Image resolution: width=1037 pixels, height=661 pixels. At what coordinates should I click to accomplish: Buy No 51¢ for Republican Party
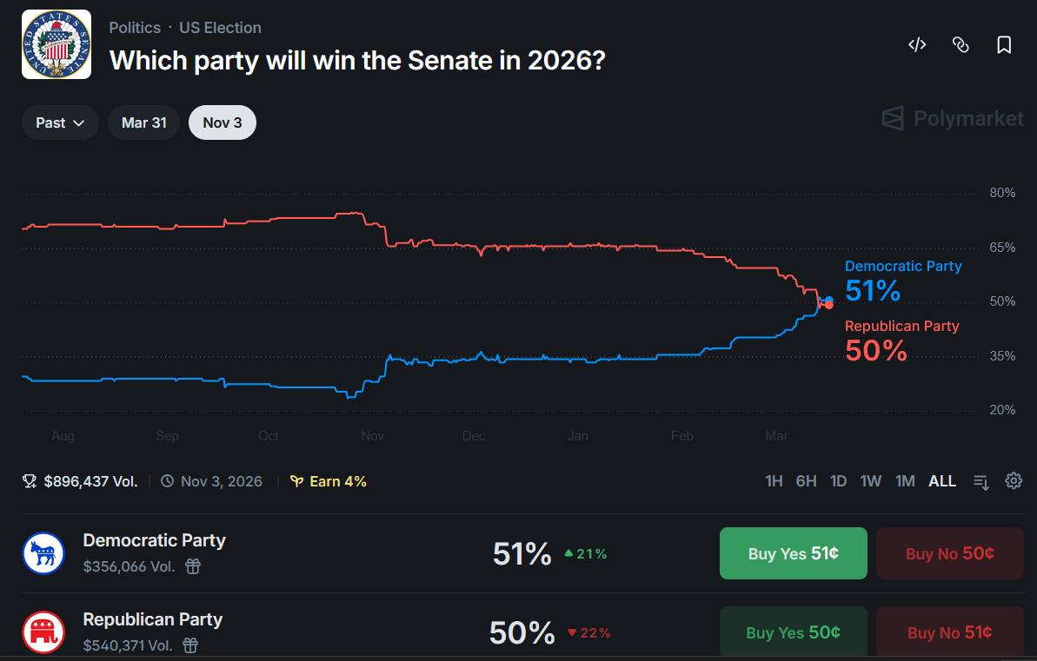tap(949, 632)
